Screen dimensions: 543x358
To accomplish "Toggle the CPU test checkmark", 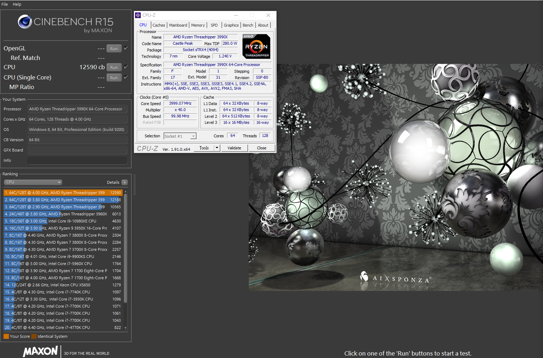I will (x=126, y=67).
